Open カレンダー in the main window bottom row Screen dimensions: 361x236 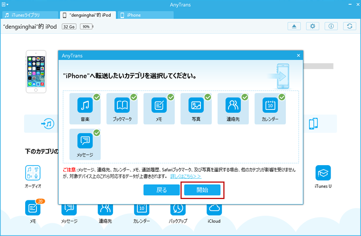pos(142,214)
